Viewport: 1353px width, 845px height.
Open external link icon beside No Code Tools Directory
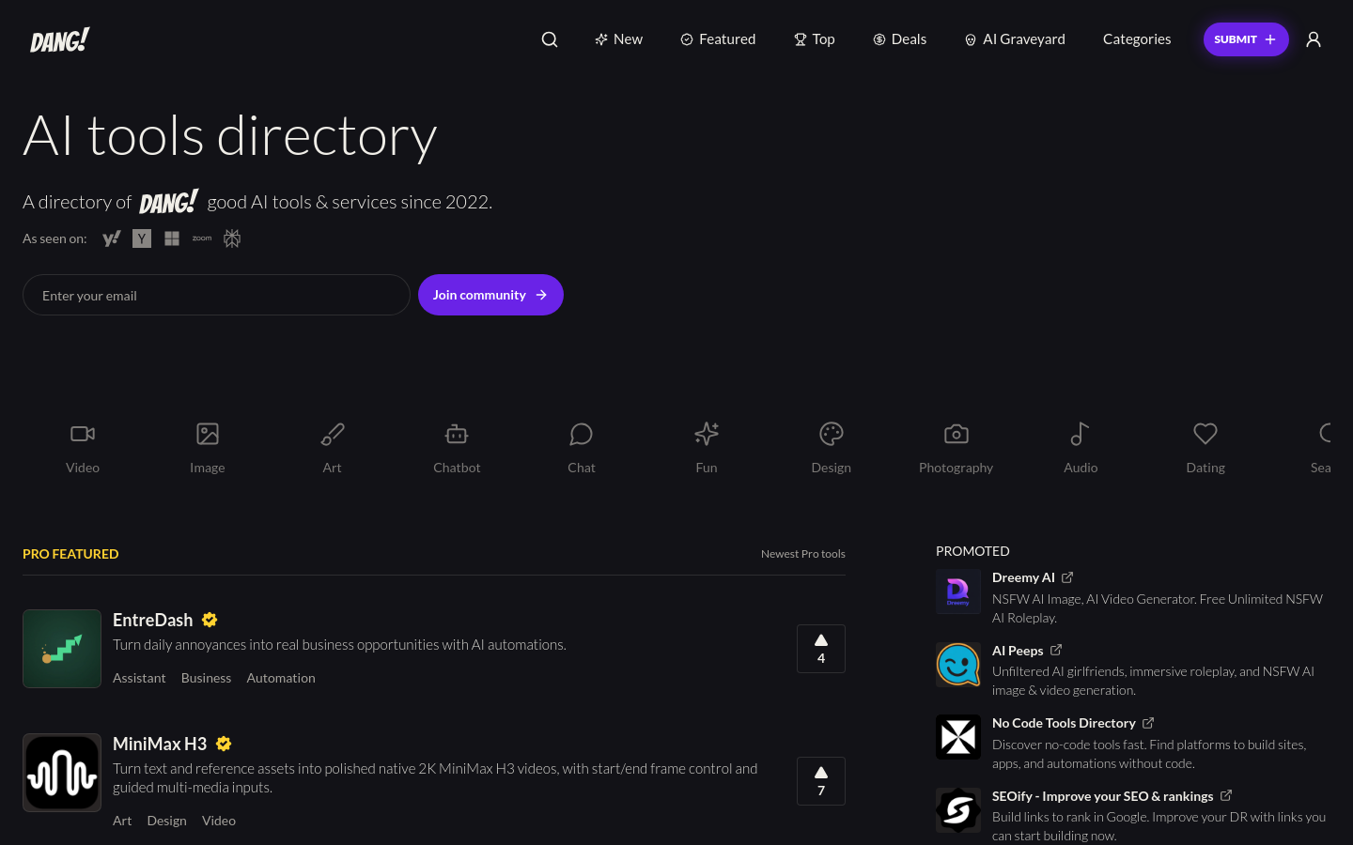pos(1148,723)
